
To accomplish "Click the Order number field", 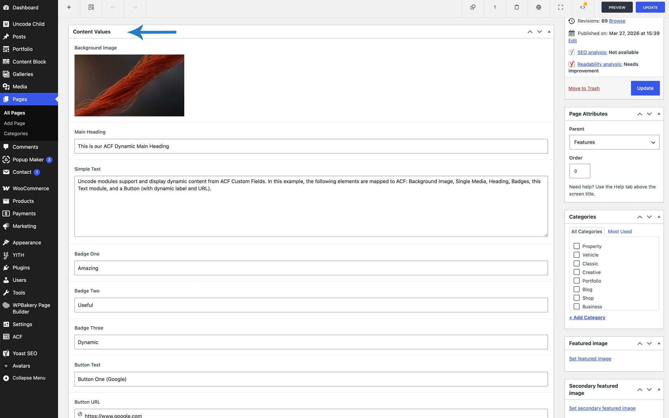I will [x=579, y=171].
